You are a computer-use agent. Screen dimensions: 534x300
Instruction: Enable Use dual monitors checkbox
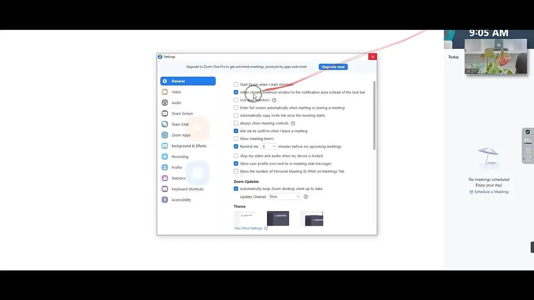(x=236, y=100)
